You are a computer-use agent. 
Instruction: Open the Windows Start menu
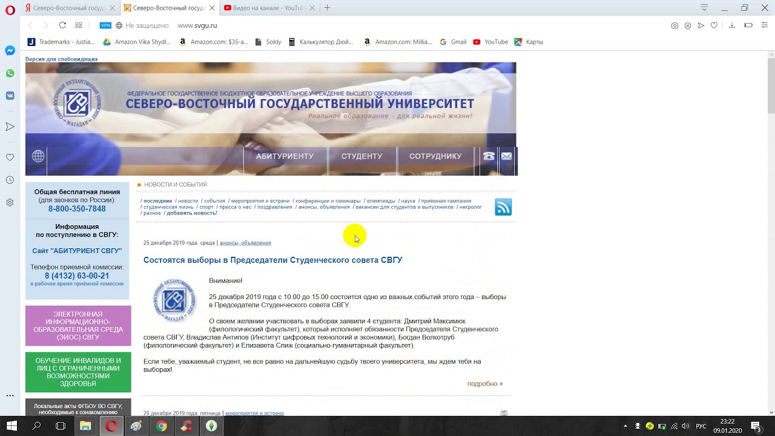[12, 426]
